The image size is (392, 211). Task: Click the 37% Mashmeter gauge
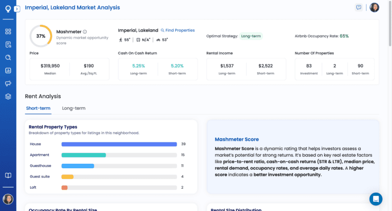(41, 36)
